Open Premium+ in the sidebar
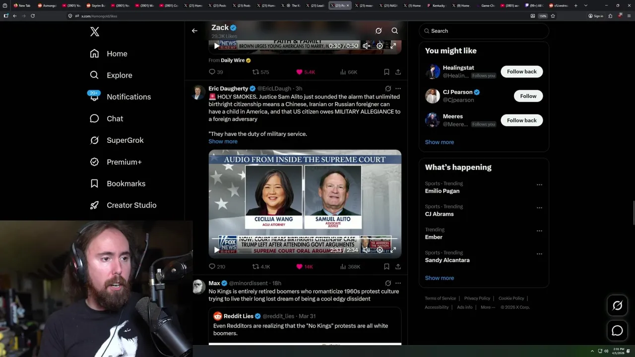 click(x=116, y=162)
